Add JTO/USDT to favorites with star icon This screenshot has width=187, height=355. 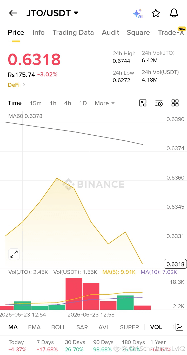(156, 13)
